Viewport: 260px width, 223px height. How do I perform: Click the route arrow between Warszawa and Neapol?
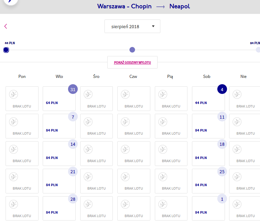pyautogui.click(x=160, y=7)
